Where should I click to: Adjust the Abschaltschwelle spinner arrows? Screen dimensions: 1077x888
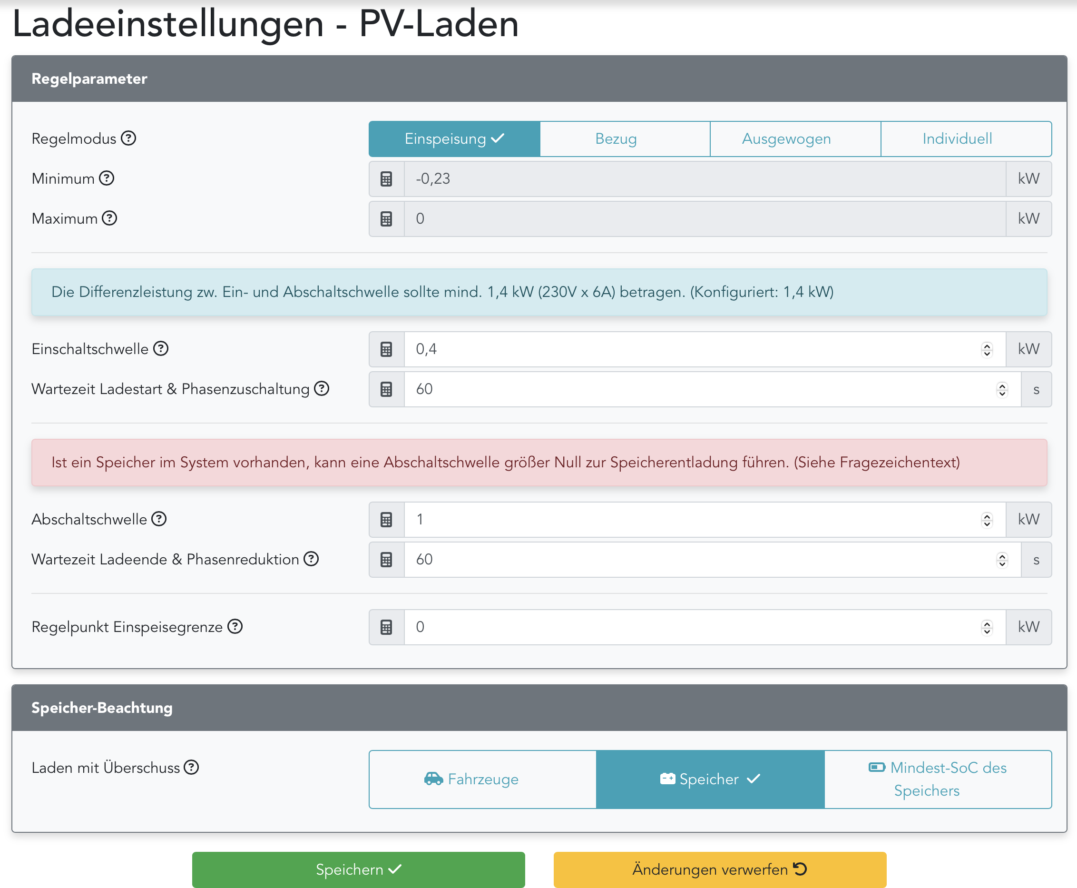click(987, 520)
